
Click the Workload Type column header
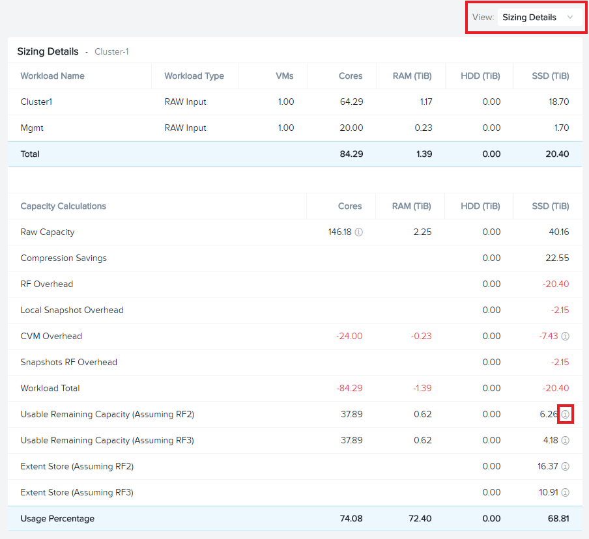(194, 76)
